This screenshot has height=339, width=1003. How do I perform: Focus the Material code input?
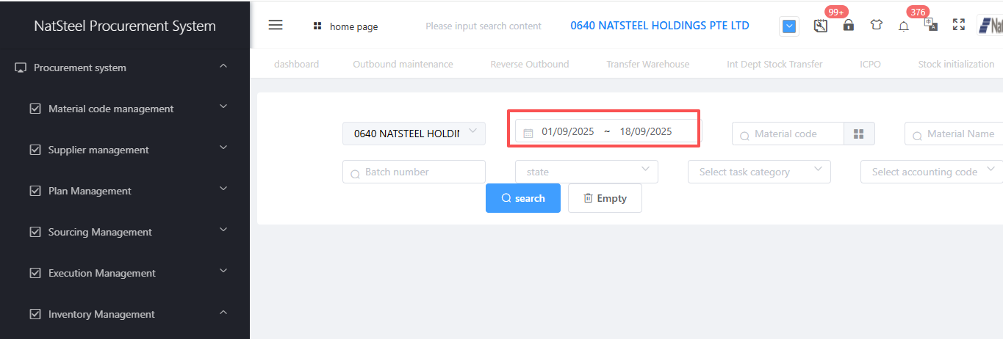click(788, 134)
